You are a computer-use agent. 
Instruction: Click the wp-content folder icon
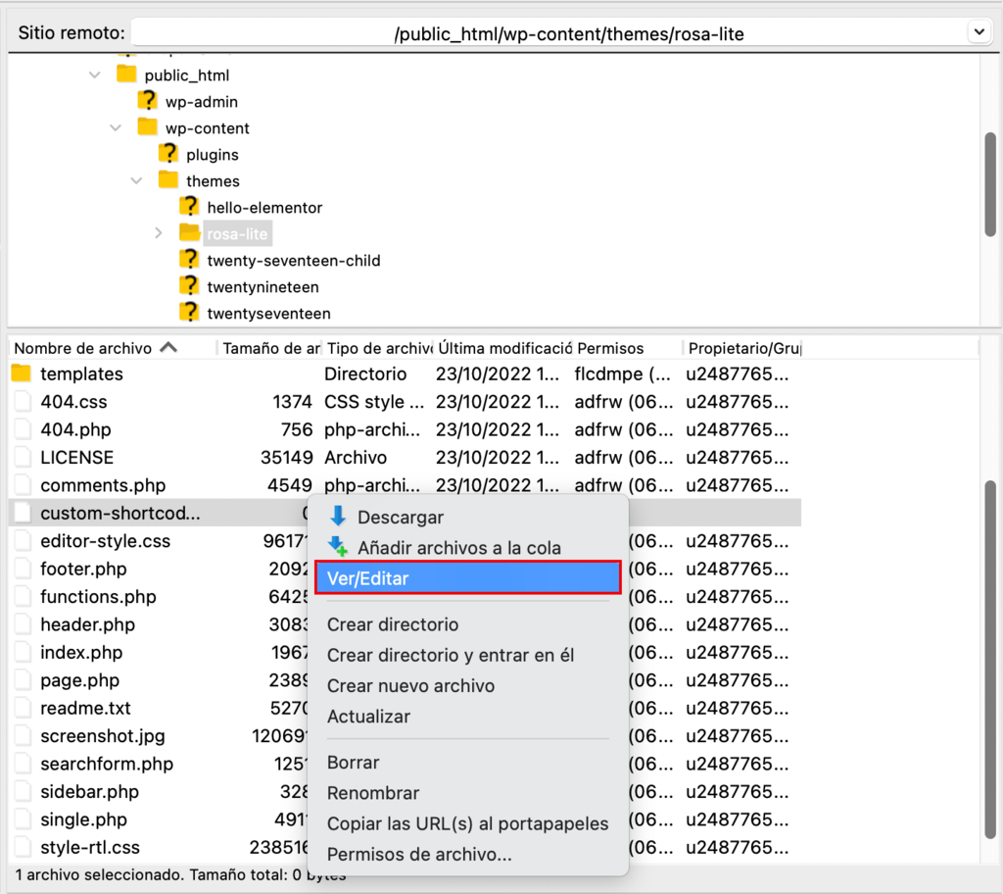tap(148, 127)
